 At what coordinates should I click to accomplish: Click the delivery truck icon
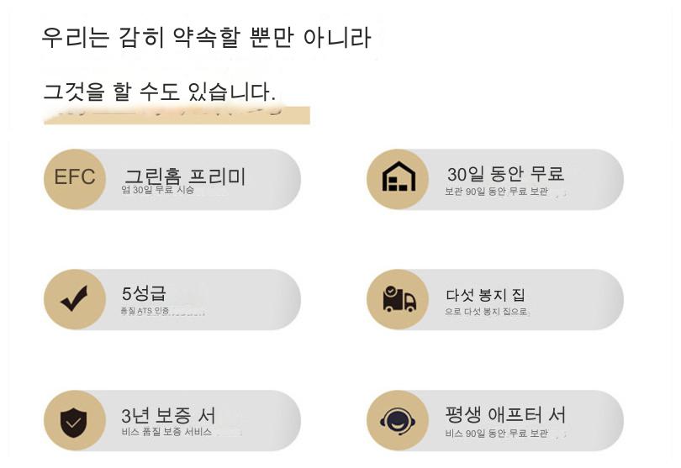coord(399,299)
